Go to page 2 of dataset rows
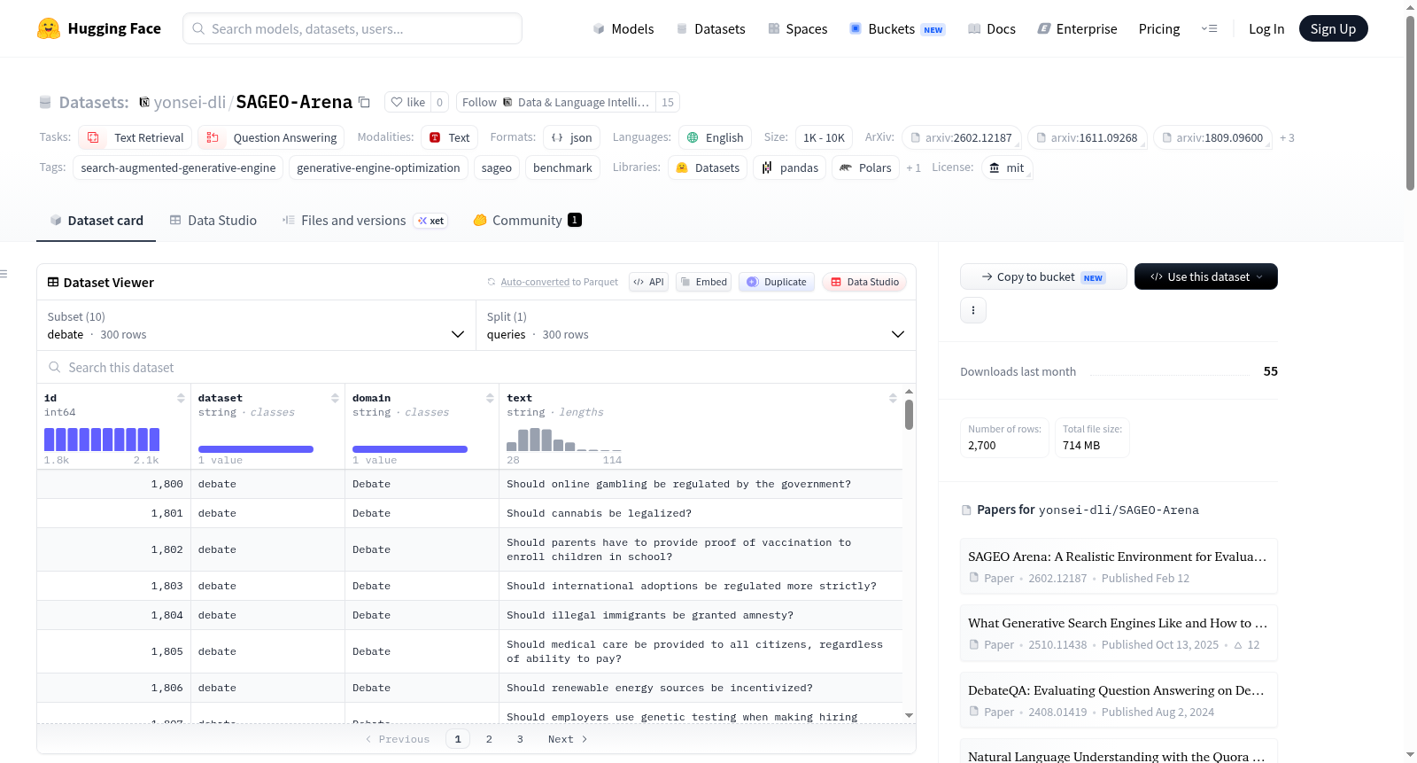1417x763 pixels. pyautogui.click(x=489, y=739)
